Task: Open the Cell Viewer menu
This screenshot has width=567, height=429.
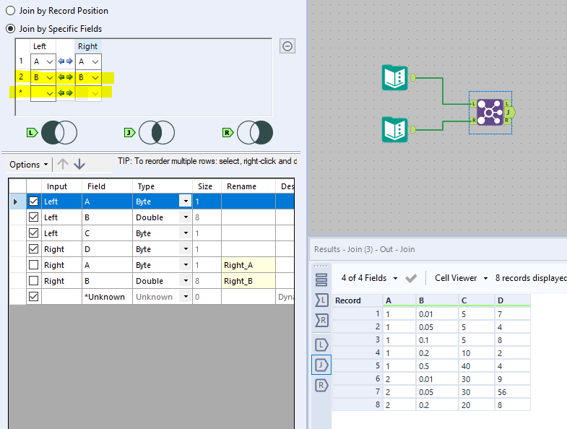Action: (462, 278)
